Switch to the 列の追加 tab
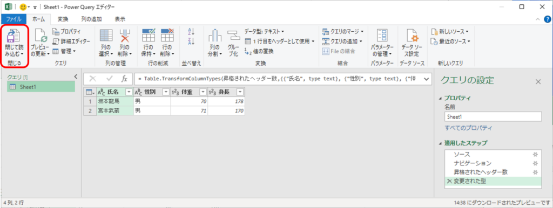The width and height of the screenshot is (553, 208). [x=91, y=19]
